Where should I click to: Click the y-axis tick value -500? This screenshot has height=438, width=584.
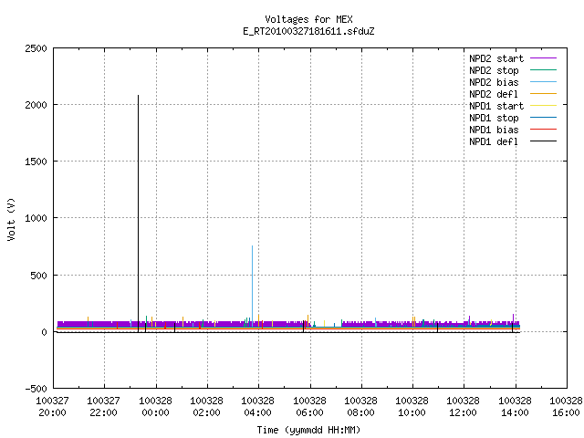pos(36,389)
